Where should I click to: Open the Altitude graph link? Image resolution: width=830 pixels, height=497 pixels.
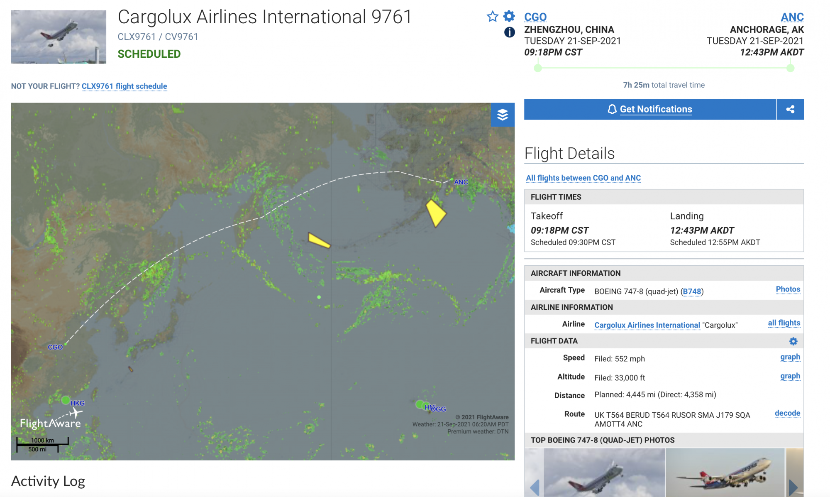tap(790, 376)
